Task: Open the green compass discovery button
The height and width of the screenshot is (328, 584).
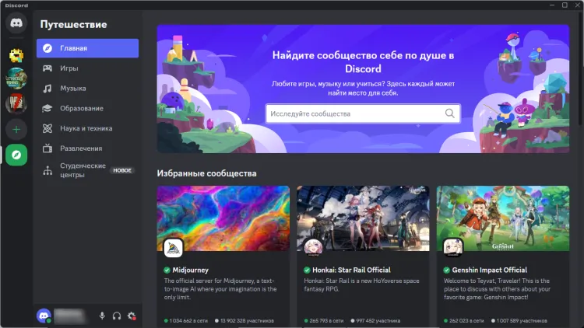Action: click(x=16, y=155)
